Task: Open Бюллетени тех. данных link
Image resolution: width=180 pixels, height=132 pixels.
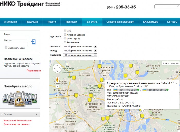Action: [x=17, y=124]
